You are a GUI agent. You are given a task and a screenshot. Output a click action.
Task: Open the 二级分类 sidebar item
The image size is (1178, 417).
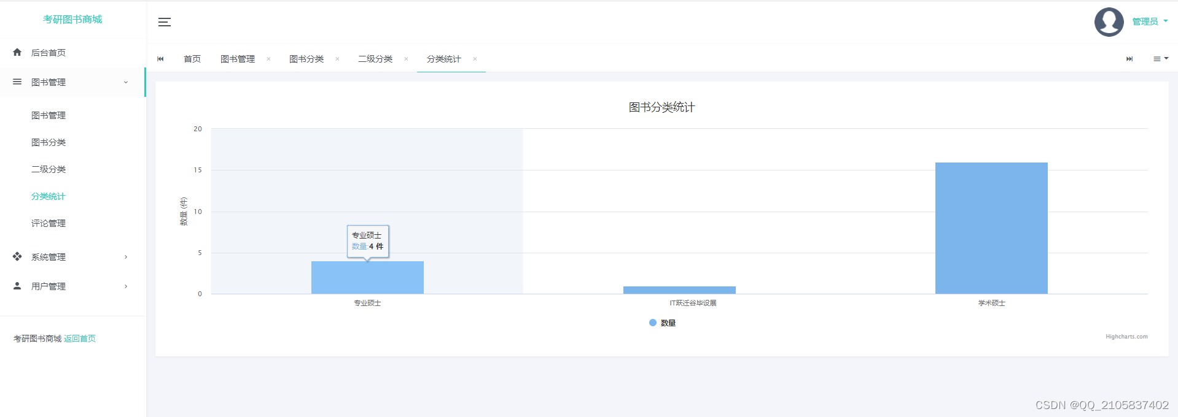pyautogui.click(x=49, y=169)
